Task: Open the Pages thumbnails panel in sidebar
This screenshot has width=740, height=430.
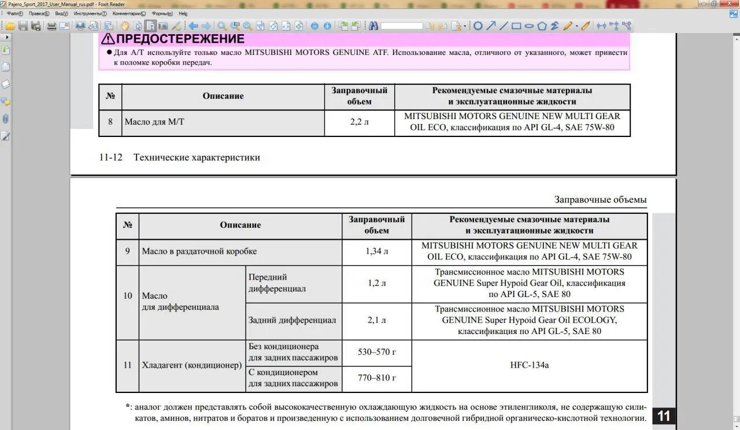Action: tap(6, 67)
